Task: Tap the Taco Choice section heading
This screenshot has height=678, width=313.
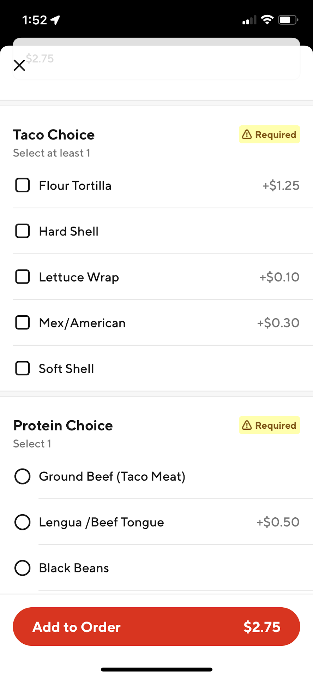Action: [54, 135]
